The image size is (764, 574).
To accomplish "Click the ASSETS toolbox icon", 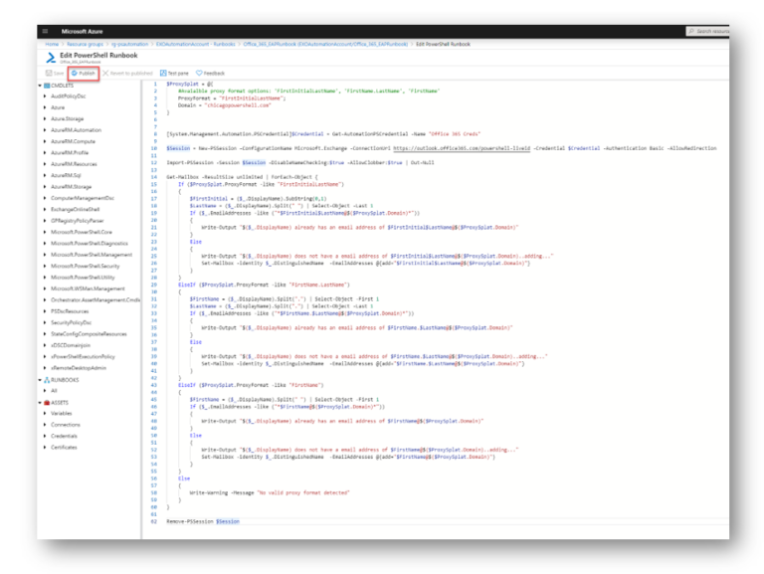I will (48, 403).
